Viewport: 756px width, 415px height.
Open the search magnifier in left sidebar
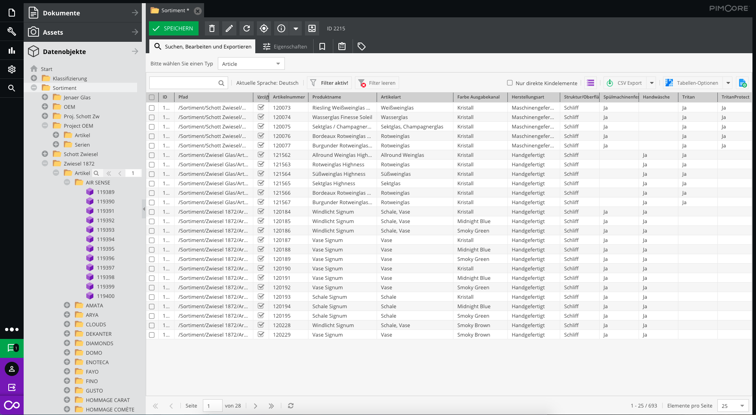pyautogui.click(x=12, y=88)
